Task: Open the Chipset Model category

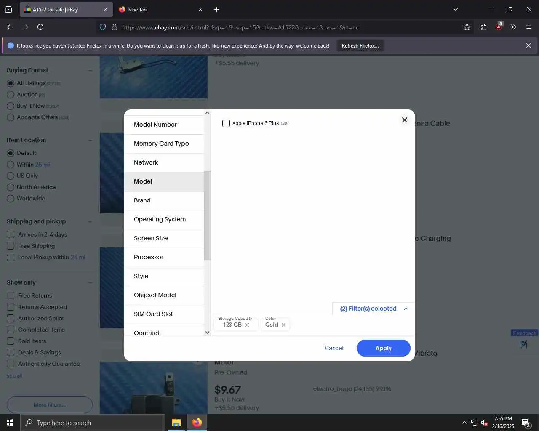Action: coord(164,295)
